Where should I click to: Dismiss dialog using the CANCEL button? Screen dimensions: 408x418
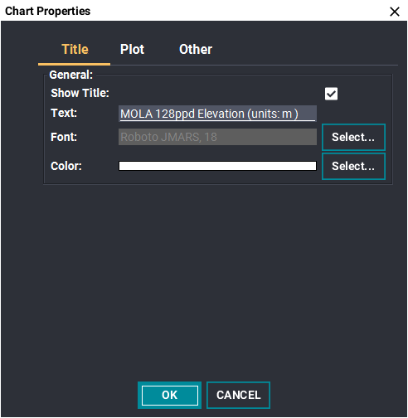click(238, 396)
